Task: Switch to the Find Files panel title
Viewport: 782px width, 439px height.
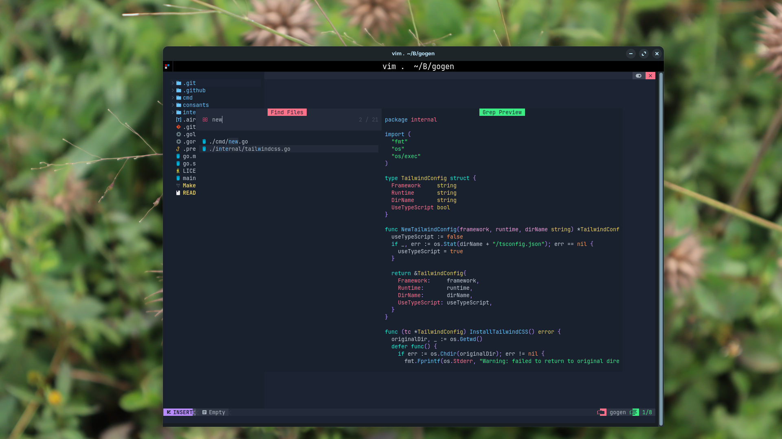Action: coord(287,112)
